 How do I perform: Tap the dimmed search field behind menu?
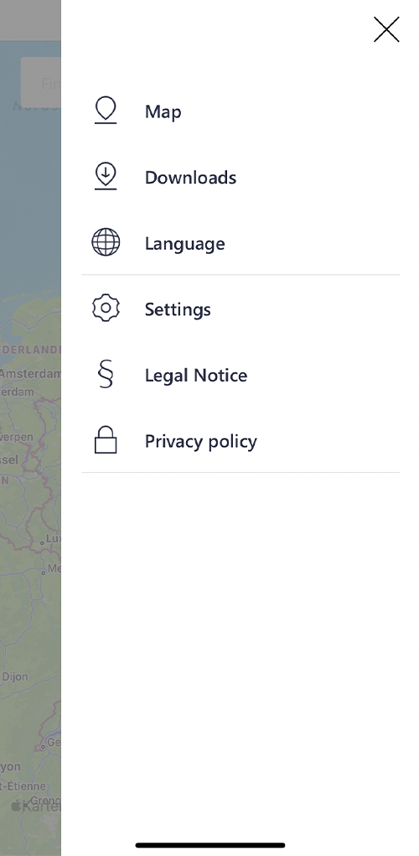tap(41, 83)
